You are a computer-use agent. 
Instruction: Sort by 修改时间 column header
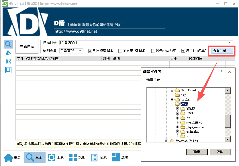207,59
